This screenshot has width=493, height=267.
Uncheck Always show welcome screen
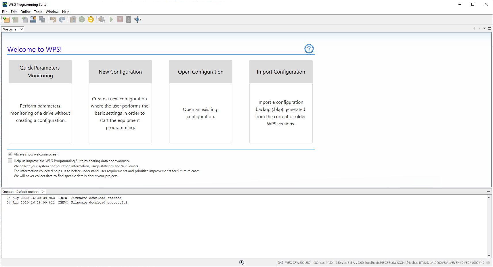click(10, 154)
